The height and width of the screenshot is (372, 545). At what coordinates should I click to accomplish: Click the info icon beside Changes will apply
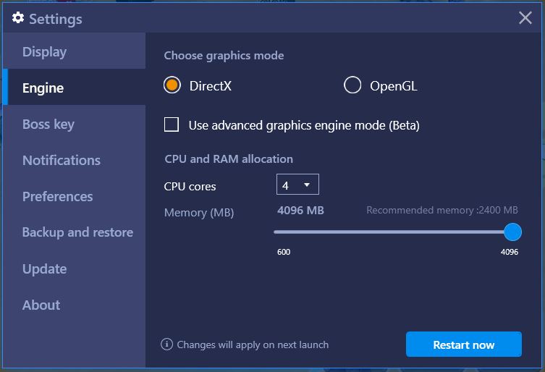click(167, 344)
